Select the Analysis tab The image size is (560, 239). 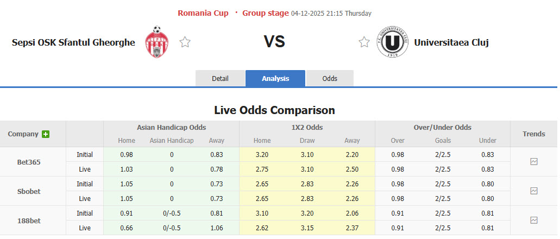275,78
